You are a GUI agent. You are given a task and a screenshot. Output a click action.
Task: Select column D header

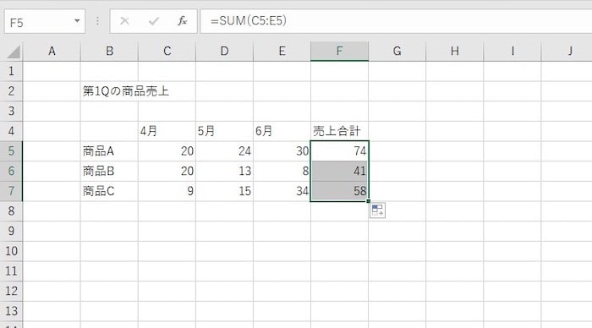[x=225, y=51]
